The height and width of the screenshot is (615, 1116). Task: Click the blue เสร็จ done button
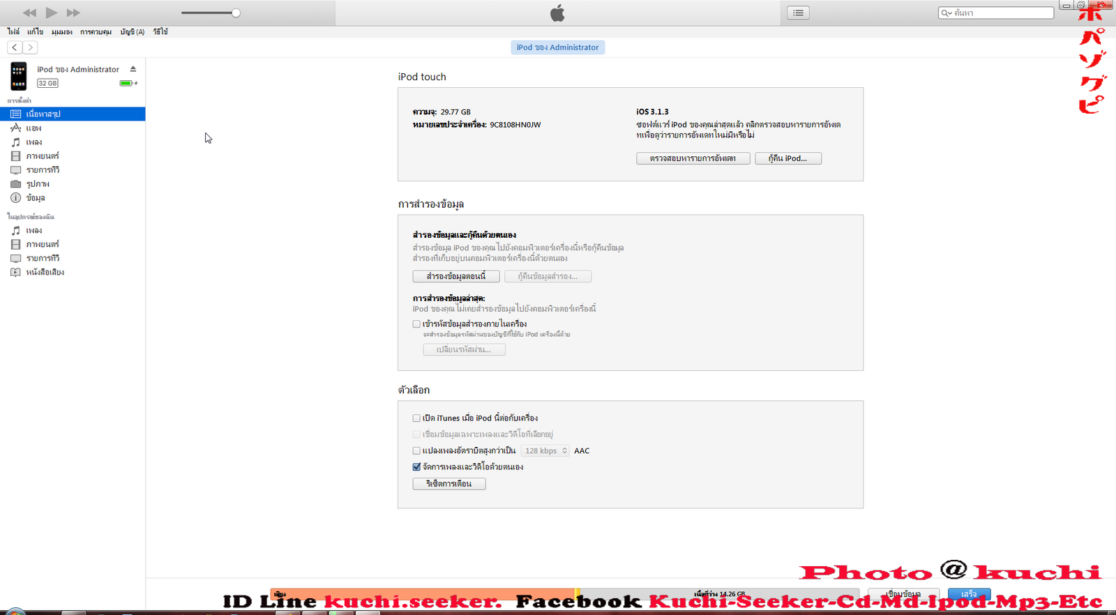click(x=969, y=594)
